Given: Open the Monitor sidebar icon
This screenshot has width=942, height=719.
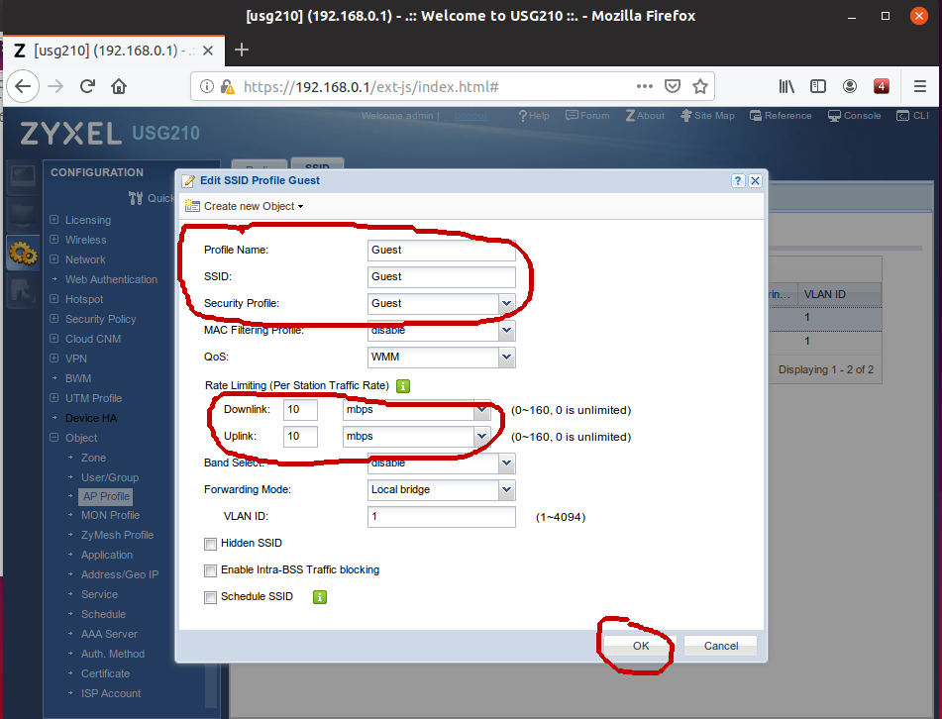Looking at the screenshot, I should (22, 215).
